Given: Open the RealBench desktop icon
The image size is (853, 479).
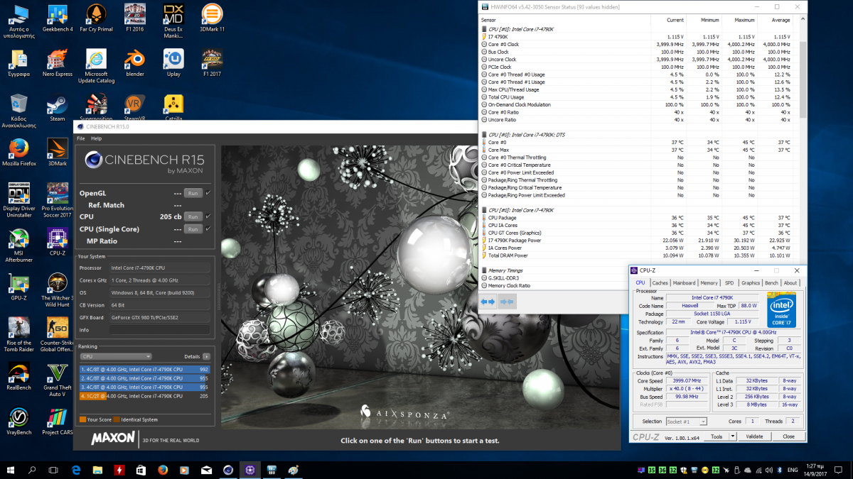Looking at the screenshot, I should pyautogui.click(x=18, y=377).
